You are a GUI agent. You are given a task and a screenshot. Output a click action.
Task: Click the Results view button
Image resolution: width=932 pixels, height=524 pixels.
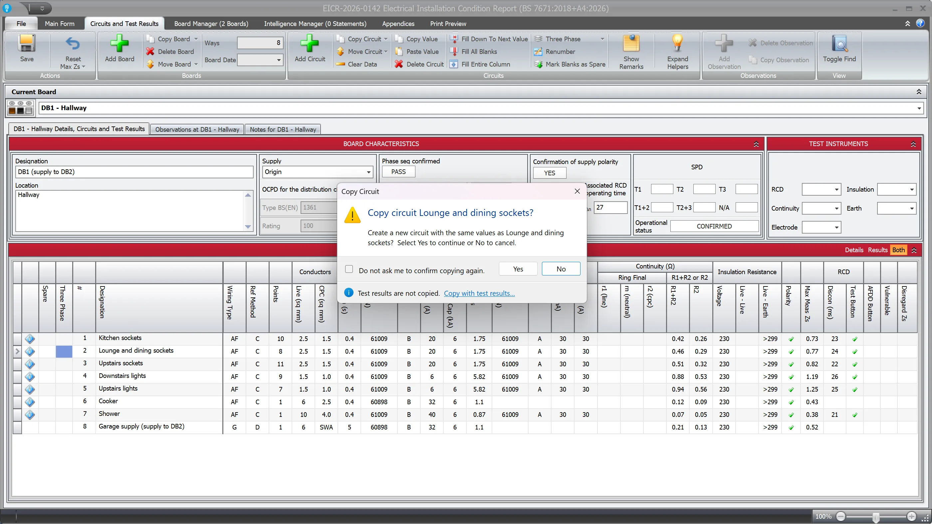(x=877, y=250)
